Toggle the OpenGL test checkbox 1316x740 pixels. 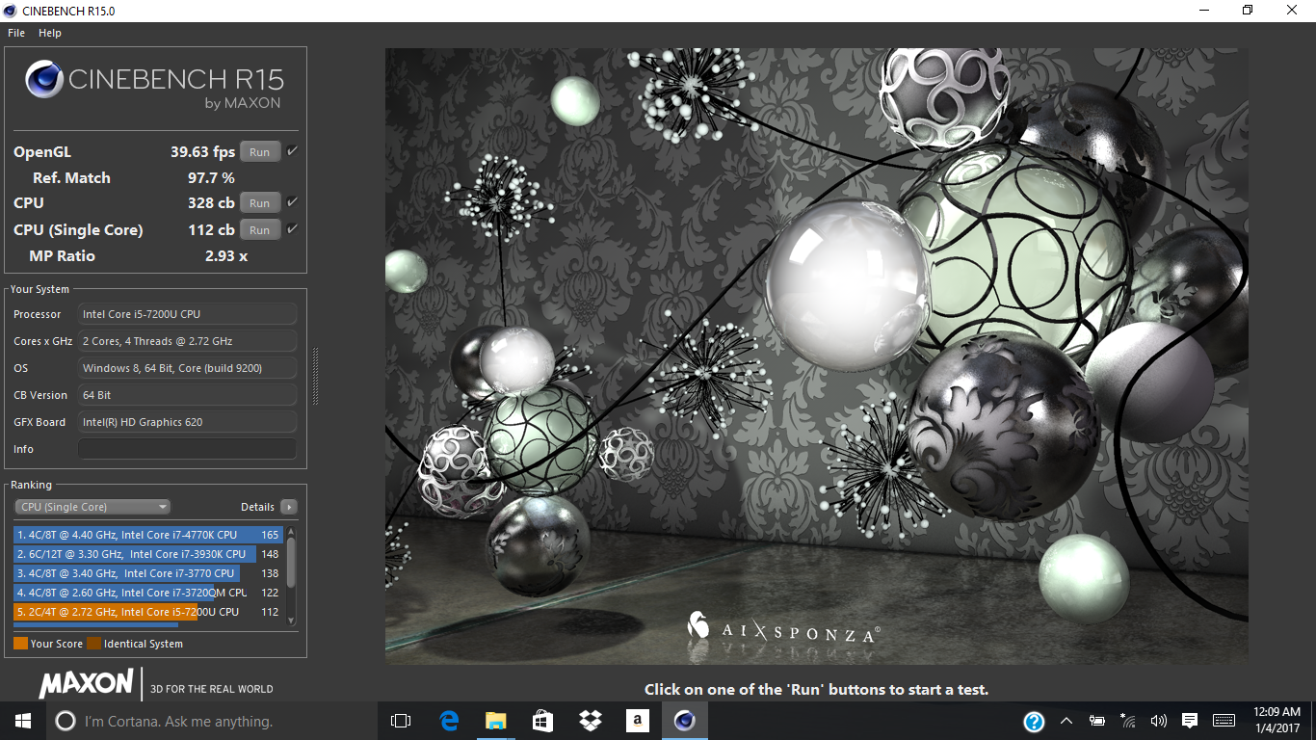tap(292, 151)
